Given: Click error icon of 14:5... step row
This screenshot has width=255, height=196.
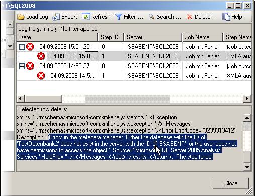Looking at the screenshot, I should [41, 76].
